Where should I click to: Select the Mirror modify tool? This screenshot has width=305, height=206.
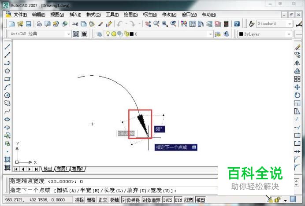(297, 63)
